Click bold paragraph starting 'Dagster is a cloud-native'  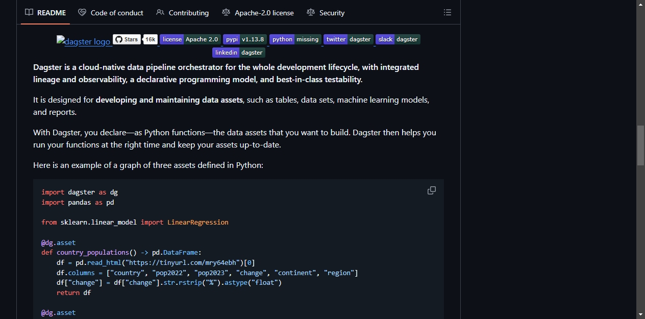226,73
